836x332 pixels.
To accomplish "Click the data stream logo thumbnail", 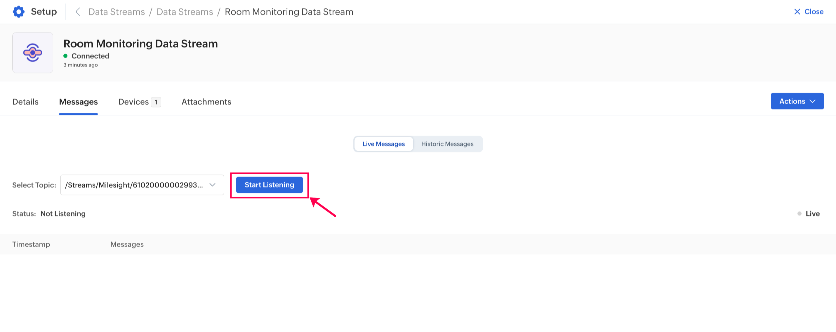I will (x=32, y=53).
